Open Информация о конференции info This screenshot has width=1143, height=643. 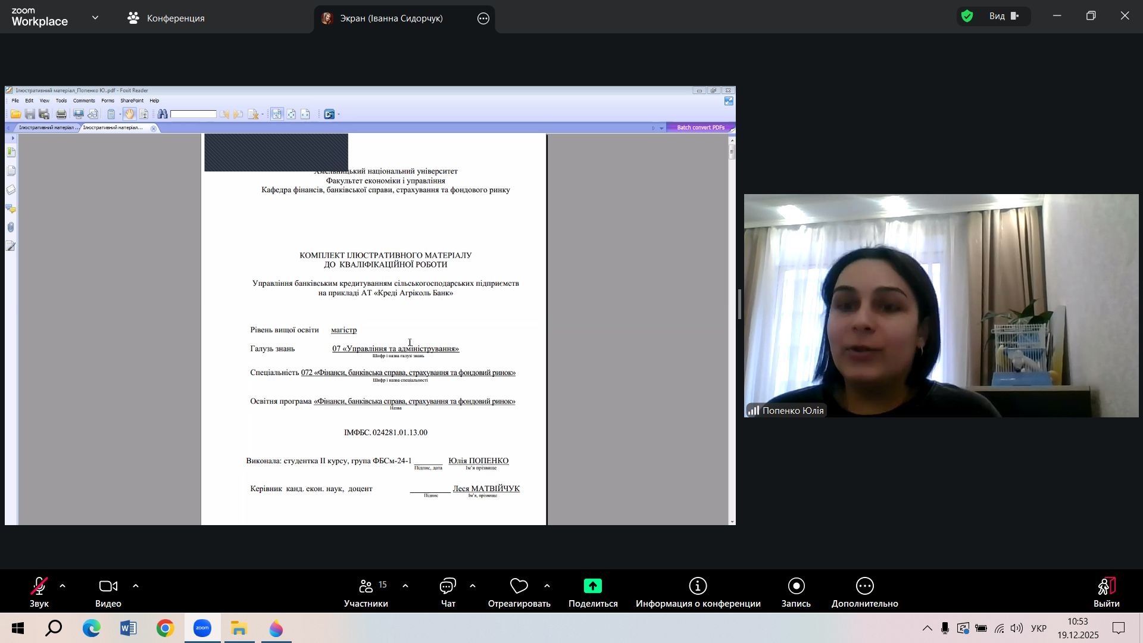[x=698, y=592]
